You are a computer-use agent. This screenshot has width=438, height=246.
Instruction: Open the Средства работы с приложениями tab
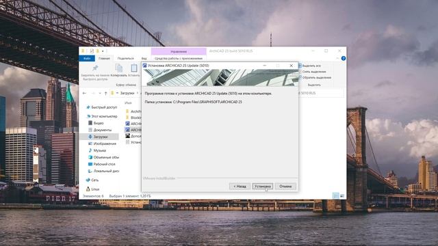[179, 58]
